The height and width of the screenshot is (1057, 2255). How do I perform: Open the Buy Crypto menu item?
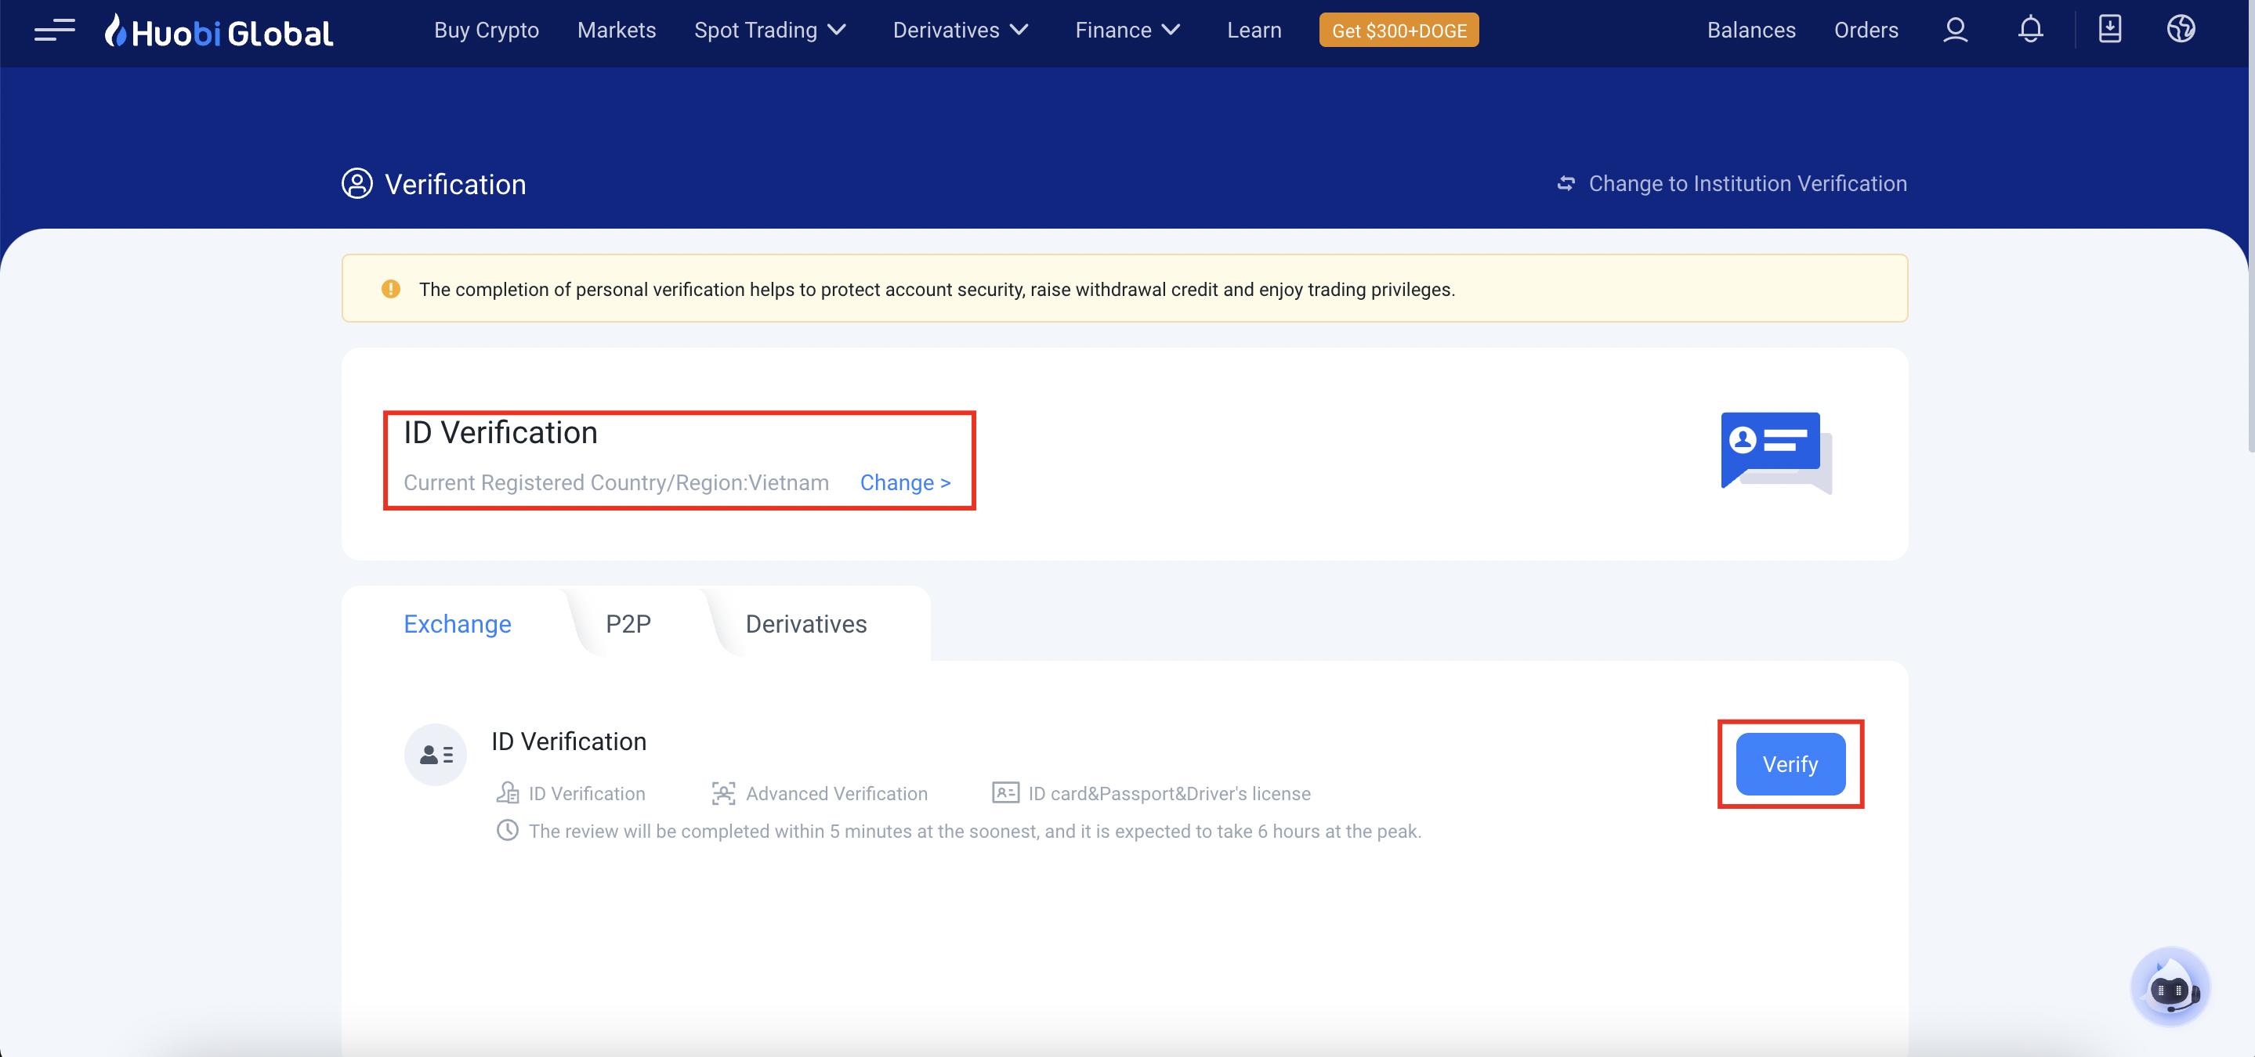[486, 31]
